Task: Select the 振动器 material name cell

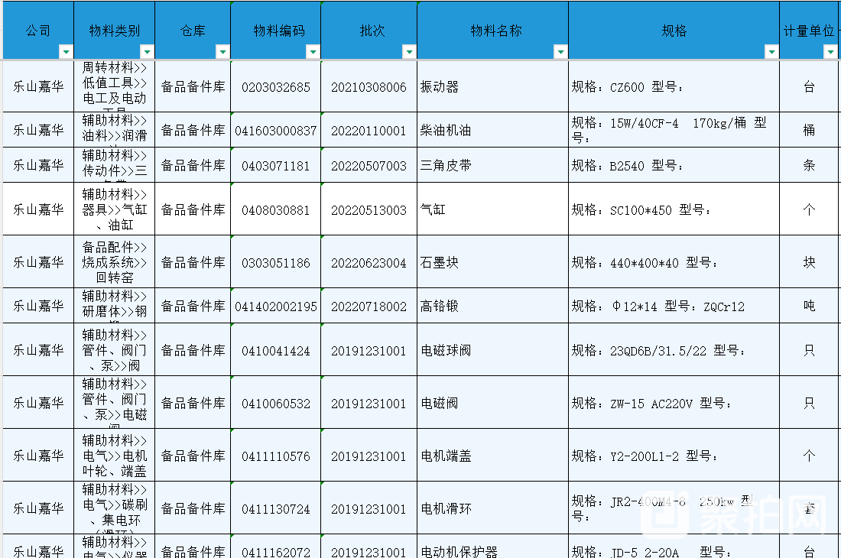Action: click(492, 87)
